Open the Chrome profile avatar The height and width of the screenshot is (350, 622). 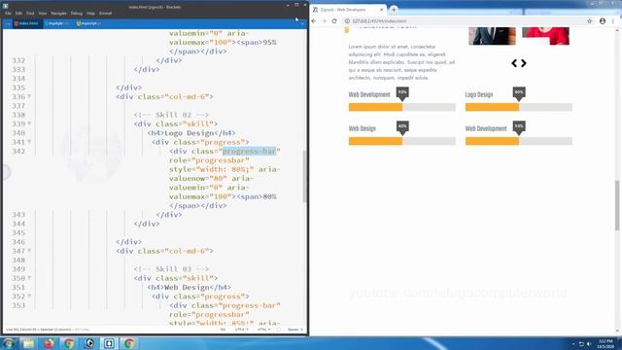tap(603, 21)
